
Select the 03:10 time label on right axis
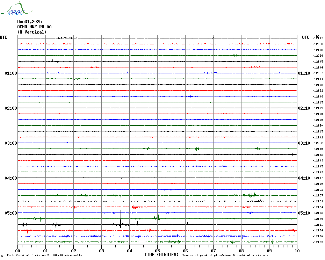[x=303, y=143]
